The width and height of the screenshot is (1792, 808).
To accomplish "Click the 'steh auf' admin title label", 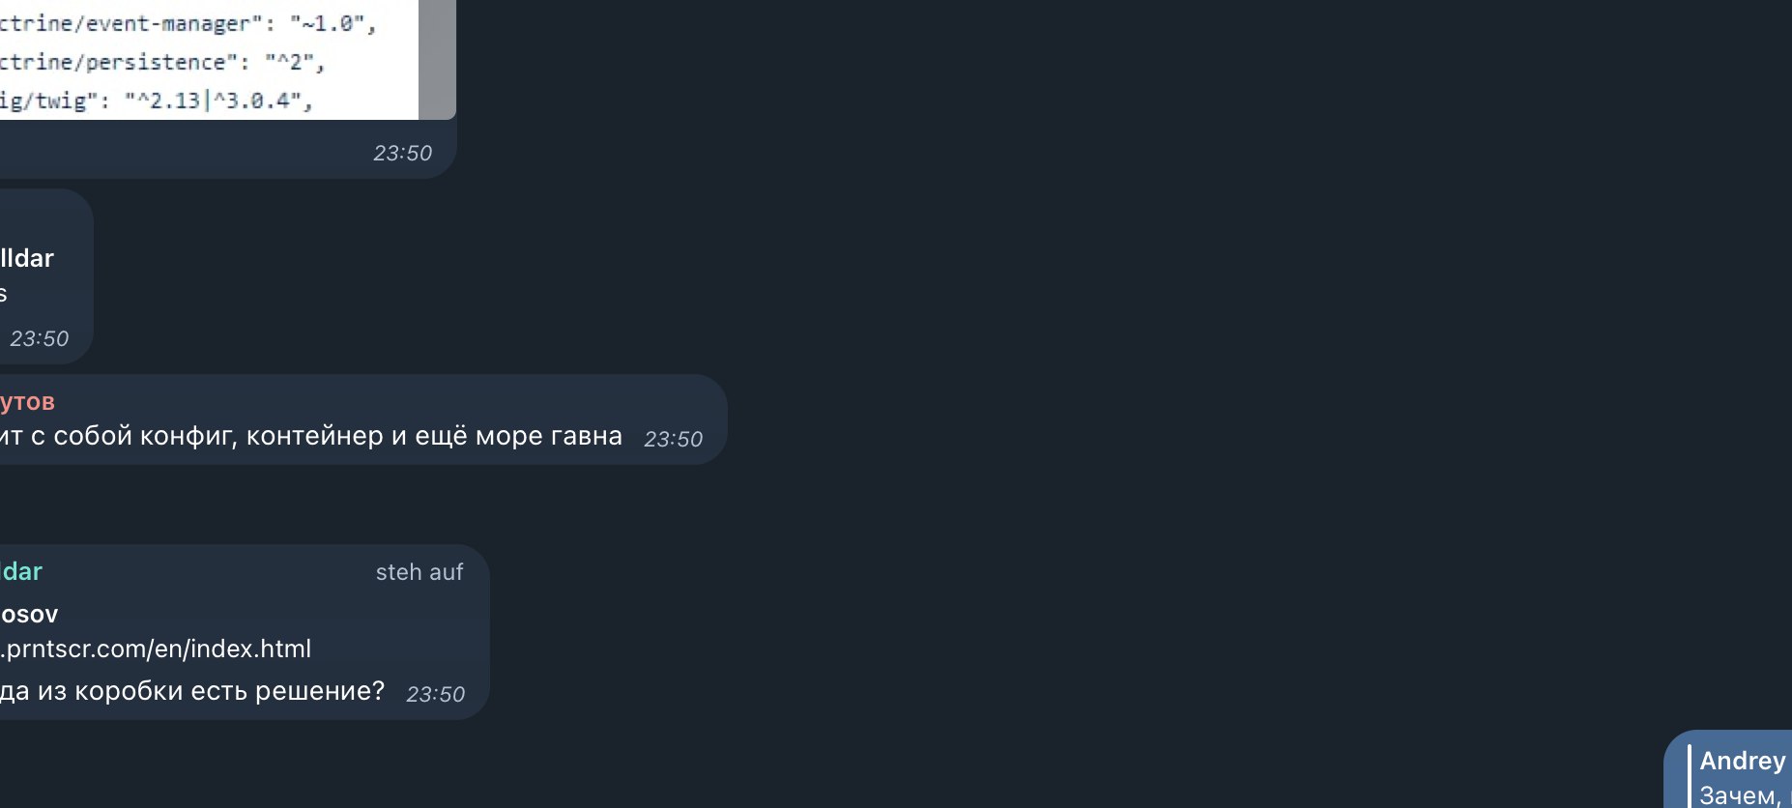I will pos(419,572).
